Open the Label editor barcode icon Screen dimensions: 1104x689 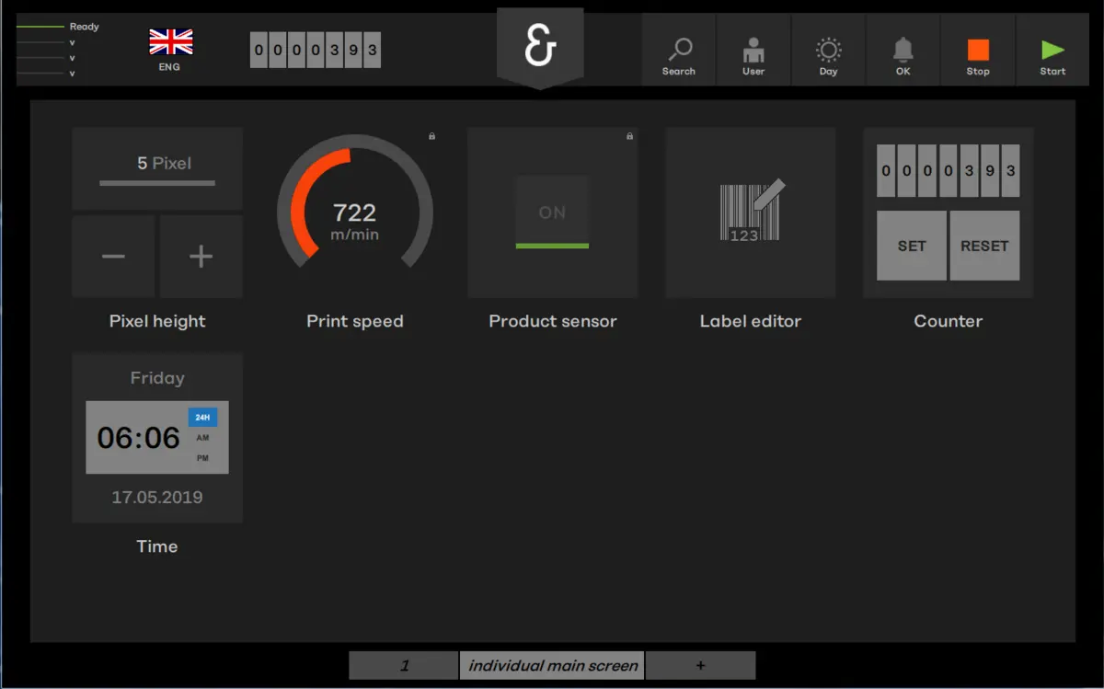click(751, 212)
